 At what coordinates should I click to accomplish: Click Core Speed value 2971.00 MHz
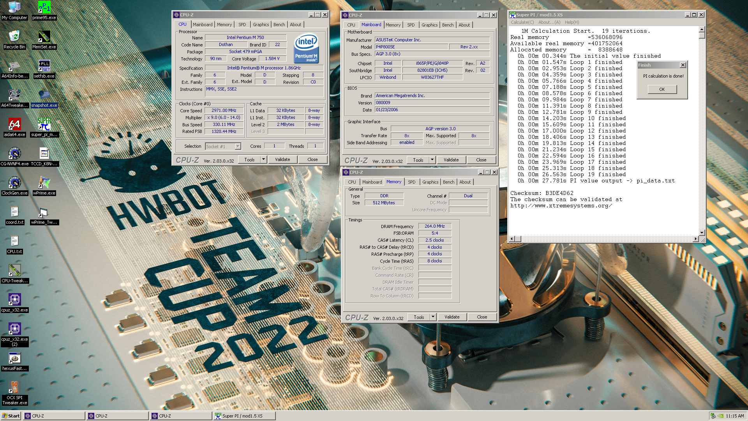tap(224, 110)
